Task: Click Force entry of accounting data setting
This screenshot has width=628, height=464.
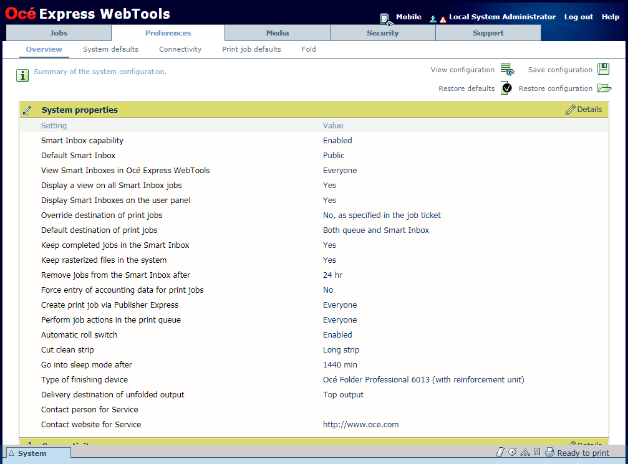Action: [122, 290]
